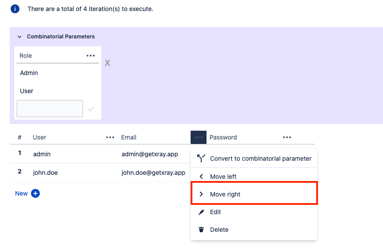Click the plus icon to add row

click(x=35, y=193)
